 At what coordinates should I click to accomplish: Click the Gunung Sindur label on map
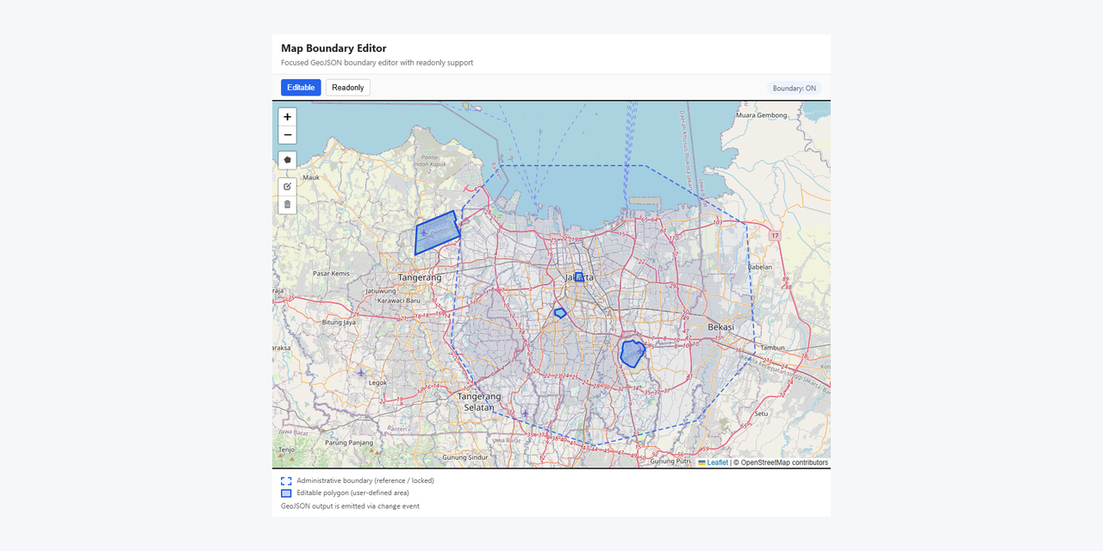[x=465, y=457]
